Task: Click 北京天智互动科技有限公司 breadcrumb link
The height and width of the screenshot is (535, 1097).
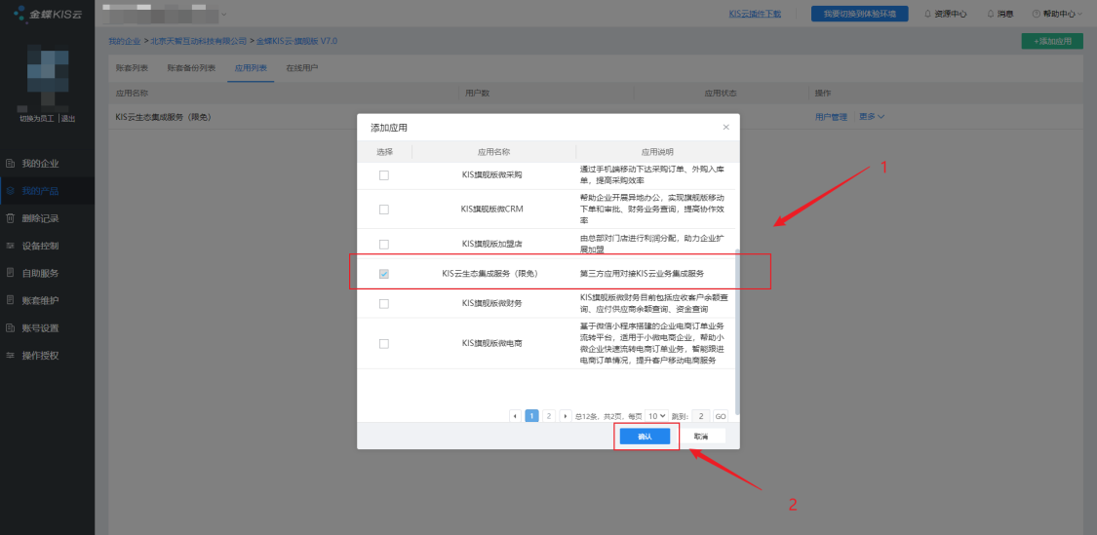Action: point(199,41)
